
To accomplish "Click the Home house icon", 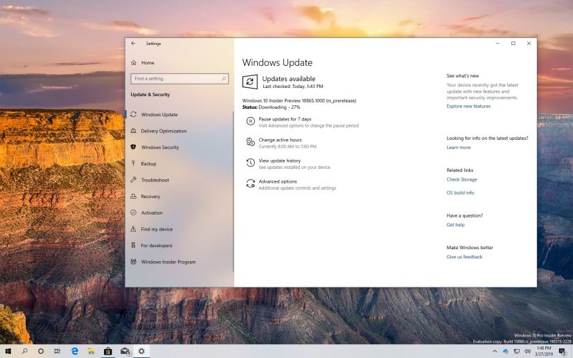I will (134, 63).
